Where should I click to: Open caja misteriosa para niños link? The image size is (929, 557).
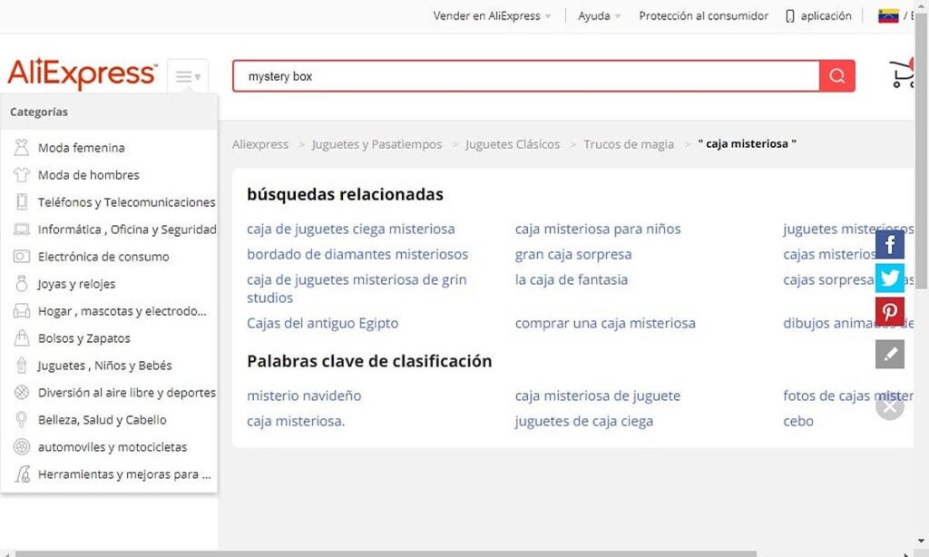pyautogui.click(x=598, y=229)
